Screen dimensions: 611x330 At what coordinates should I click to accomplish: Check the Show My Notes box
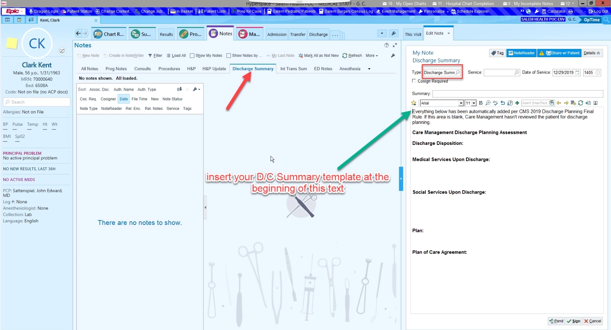[192, 56]
